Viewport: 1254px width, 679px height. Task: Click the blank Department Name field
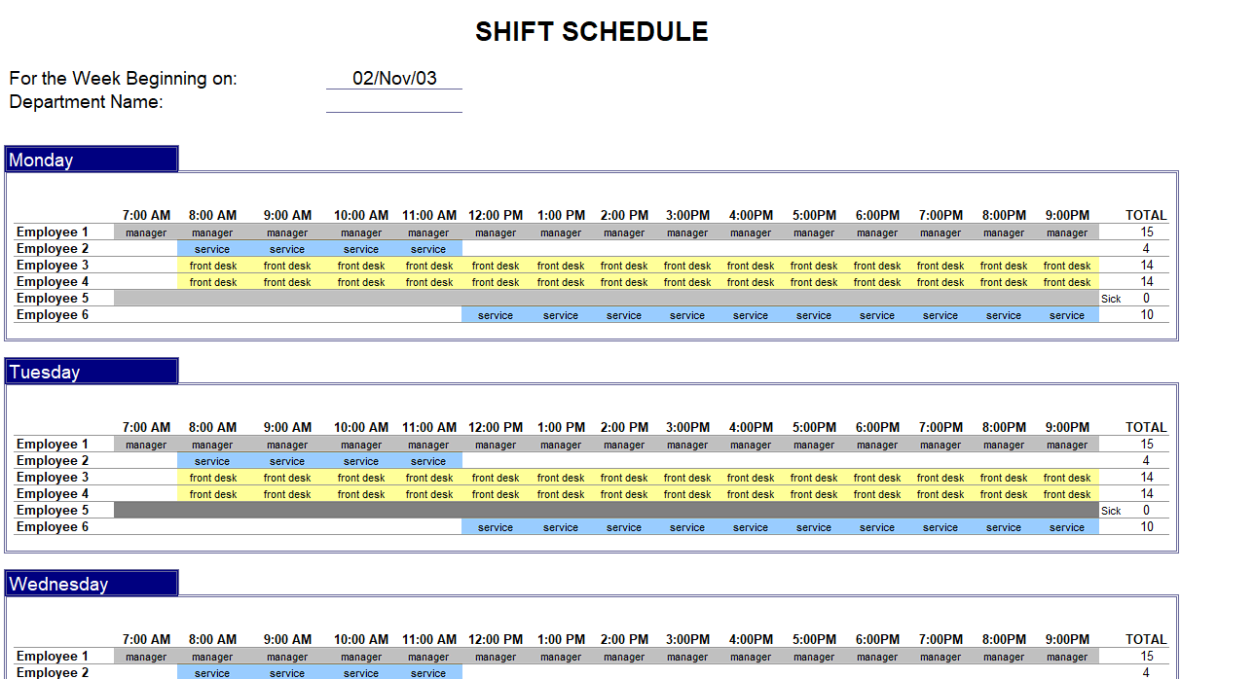click(x=394, y=102)
